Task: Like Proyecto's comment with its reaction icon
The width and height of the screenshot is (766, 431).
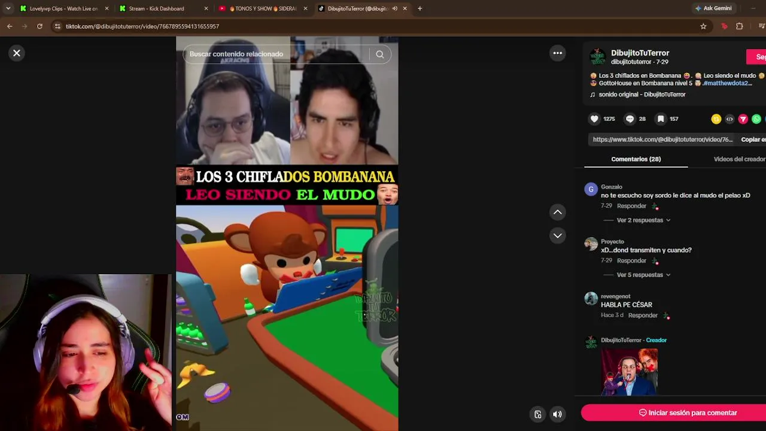Action: (x=655, y=261)
